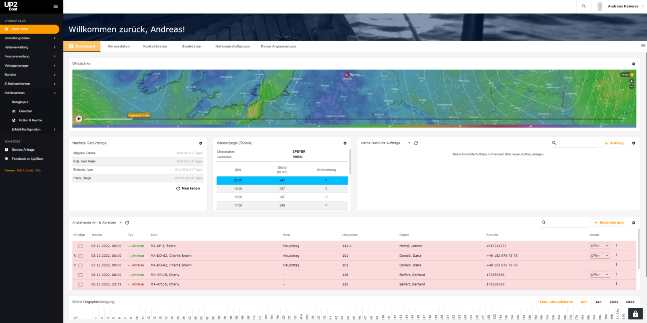
Task: Switch to Bankdaten tab
Action: [192, 46]
